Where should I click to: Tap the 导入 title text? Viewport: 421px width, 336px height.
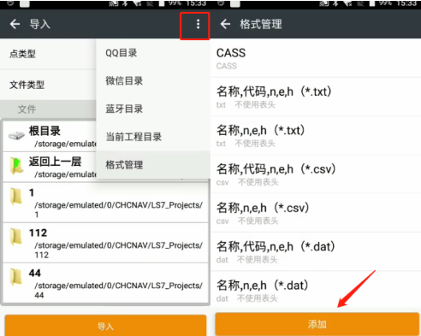coord(40,24)
